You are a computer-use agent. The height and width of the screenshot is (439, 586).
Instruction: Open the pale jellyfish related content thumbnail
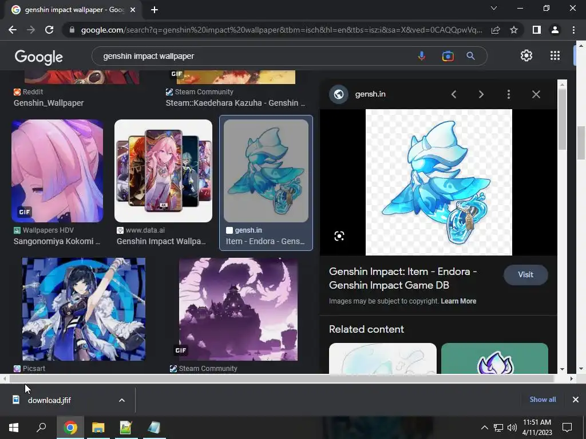coord(383,358)
